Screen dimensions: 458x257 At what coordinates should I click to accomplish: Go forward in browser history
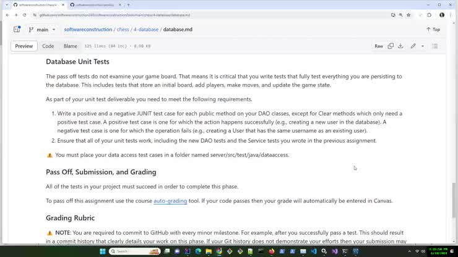click(x=16, y=15)
